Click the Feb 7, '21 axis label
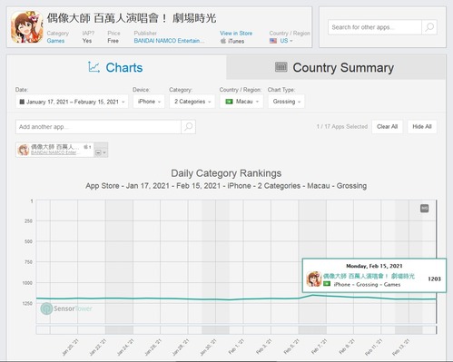Screen dimensions: 453x362 [320, 347]
